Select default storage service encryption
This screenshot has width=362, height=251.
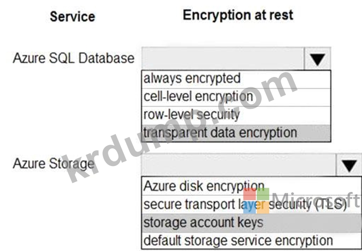tap(252, 241)
